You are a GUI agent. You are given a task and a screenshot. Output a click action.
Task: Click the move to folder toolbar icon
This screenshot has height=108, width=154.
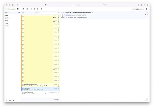pos(27,9)
